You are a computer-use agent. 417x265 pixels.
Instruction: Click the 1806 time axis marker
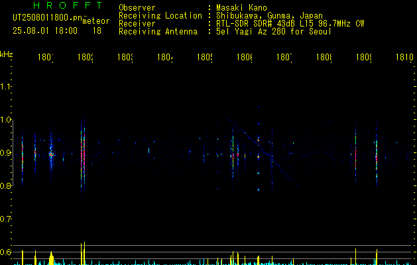(245, 58)
